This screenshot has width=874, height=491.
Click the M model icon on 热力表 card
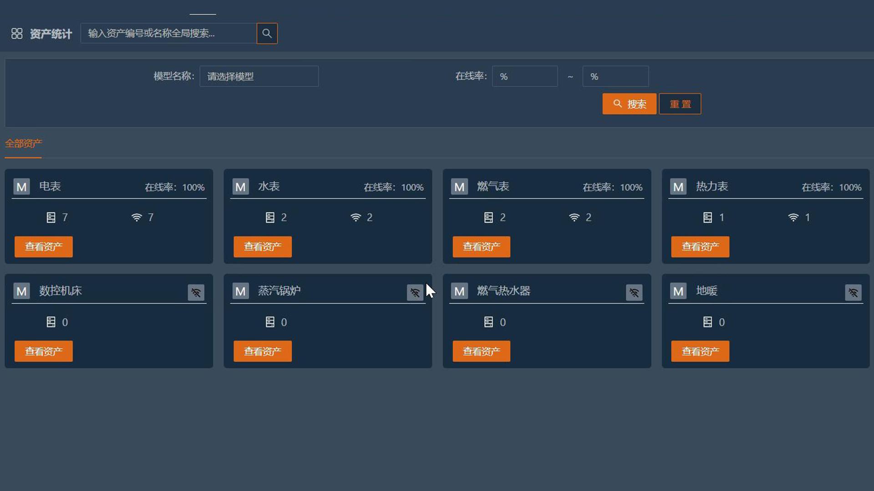pos(678,187)
